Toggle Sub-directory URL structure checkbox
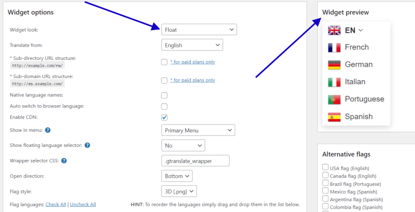The height and width of the screenshot is (212, 415). 165,62
